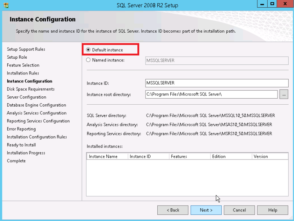The width and height of the screenshot is (294, 221).
Task: Minimize the setup window
Action: [262, 4]
